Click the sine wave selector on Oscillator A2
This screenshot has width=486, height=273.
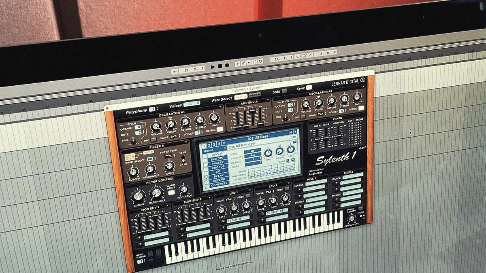(x=320, y=114)
